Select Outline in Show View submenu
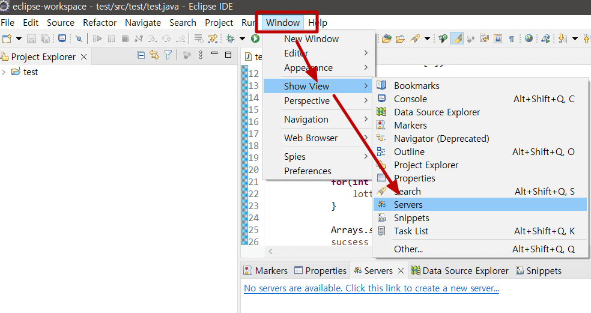Image resolution: width=591 pixels, height=313 pixels. 480,152
